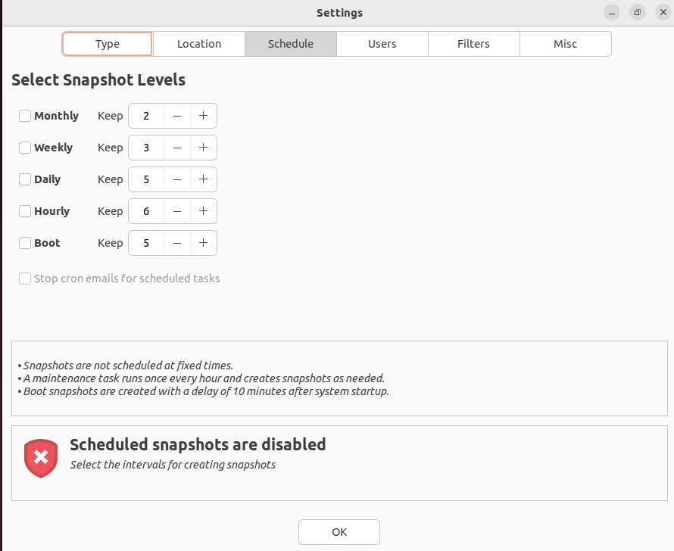
Task: Decrease Hourly keep count with minus
Action: point(177,211)
